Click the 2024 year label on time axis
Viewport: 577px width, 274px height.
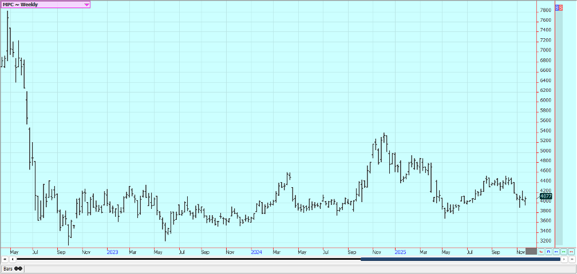point(256,251)
